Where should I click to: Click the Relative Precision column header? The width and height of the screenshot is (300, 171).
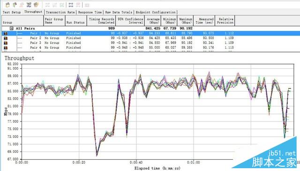pyautogui.click(x=225, y=21)
